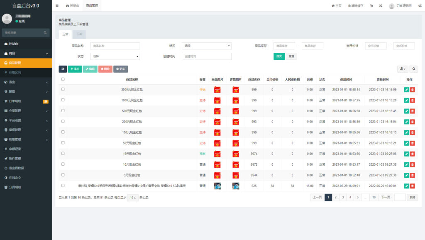
Task: Open the settings gears icon at top right
Action: coord(420,6)
